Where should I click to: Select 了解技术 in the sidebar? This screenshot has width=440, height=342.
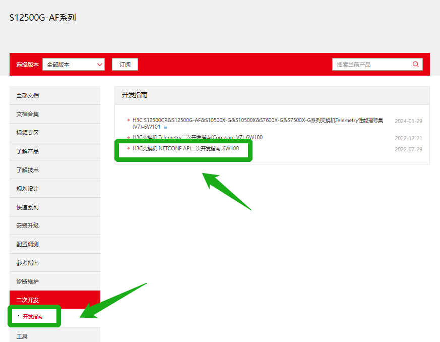coord(55,170)
